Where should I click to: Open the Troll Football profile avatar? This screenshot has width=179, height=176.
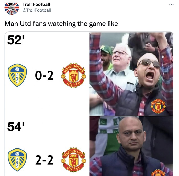click(12, 8)
